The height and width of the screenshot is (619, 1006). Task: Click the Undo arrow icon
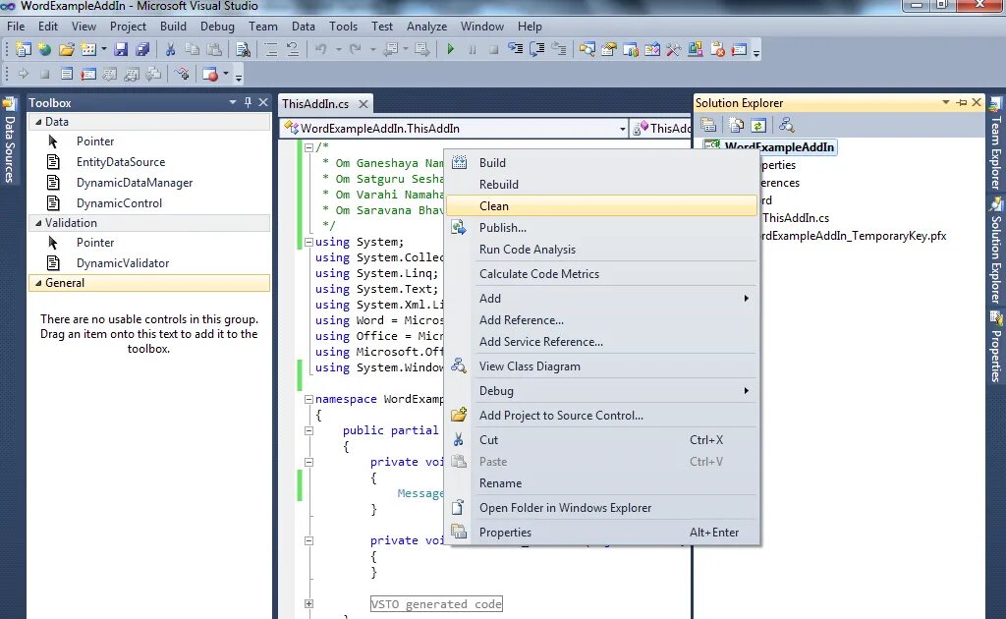(321, 49)
